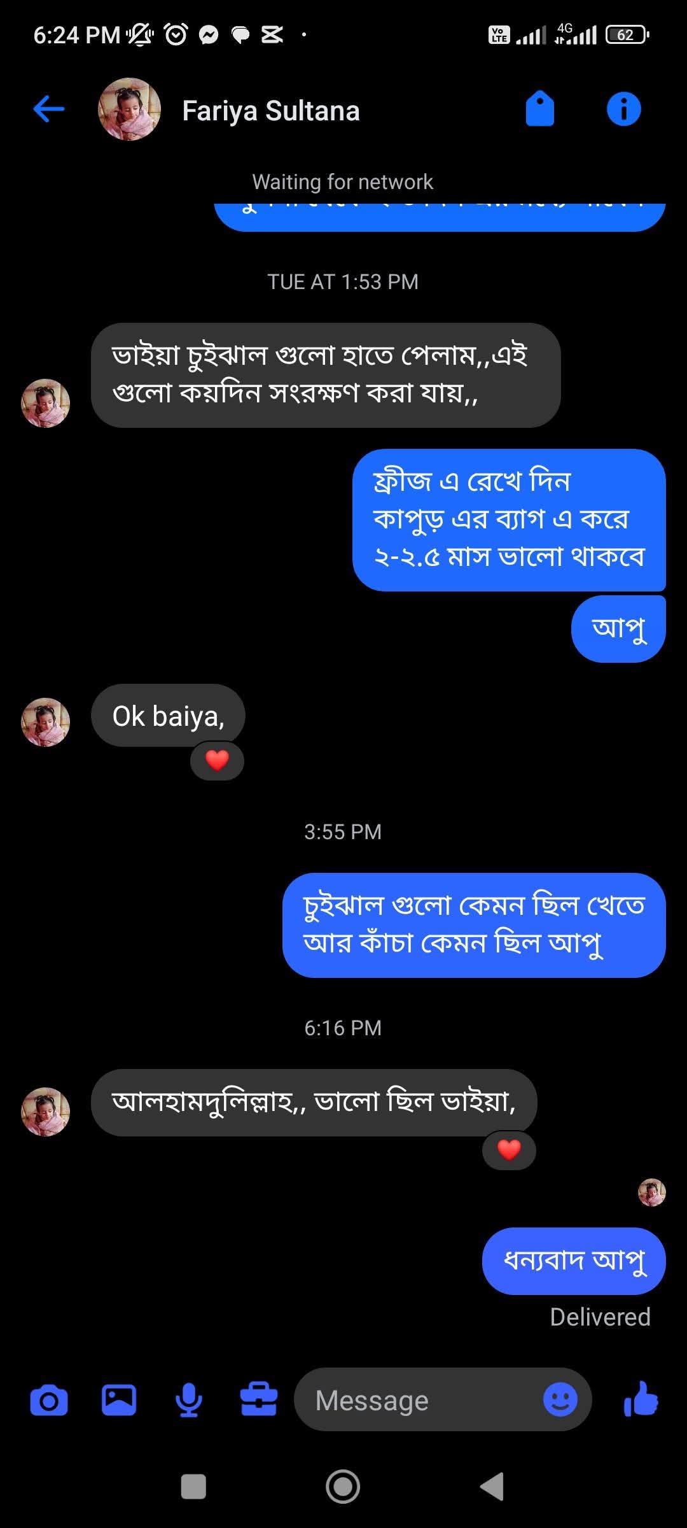Tap the "ধন্যবাদ আপু" sent message bubble
Viewport: 687px width, 1528px height.
(574, 1261)
